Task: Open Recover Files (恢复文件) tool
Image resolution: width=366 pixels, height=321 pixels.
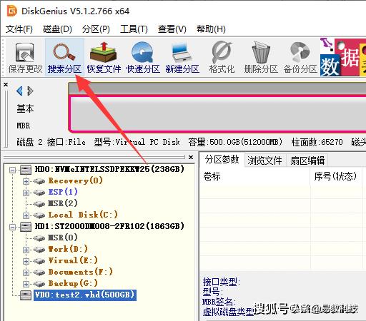Action: pyautogui.click(x=103, y=52)
